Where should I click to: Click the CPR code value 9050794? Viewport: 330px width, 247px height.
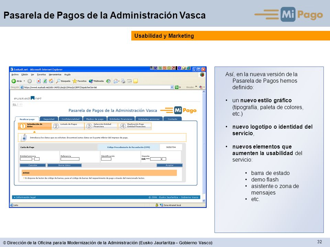171,147
